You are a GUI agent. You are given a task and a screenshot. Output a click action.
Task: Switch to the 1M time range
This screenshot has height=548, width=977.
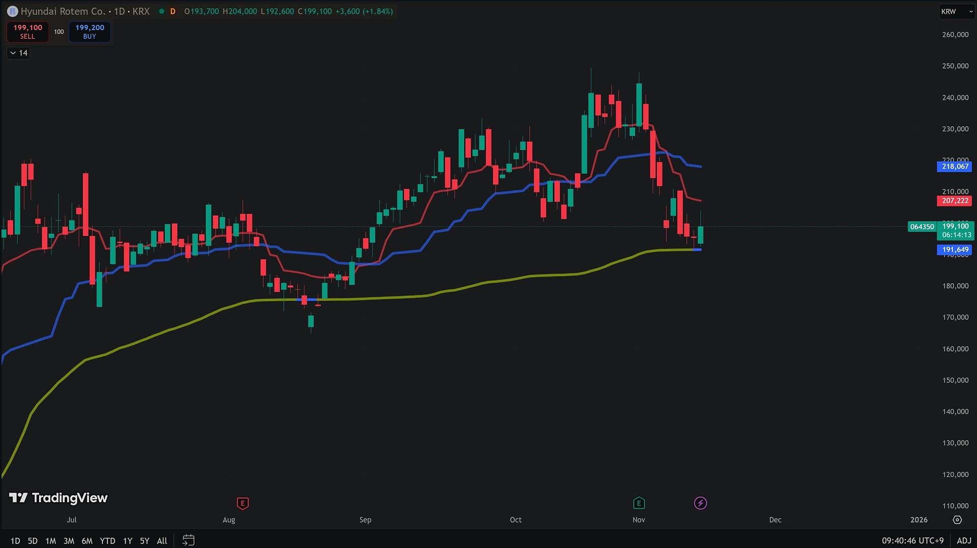50,541
